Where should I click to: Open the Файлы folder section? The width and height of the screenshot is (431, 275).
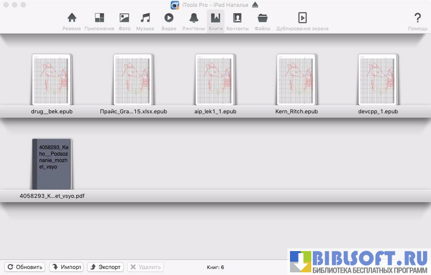click(262, 21)
